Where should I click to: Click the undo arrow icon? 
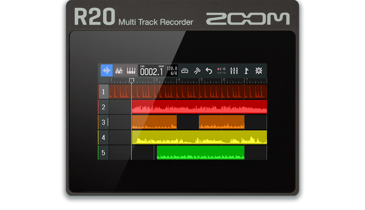tap(209, 71)
